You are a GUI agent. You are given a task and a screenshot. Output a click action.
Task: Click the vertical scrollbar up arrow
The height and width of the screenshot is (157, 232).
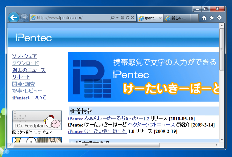coord(222,26)
